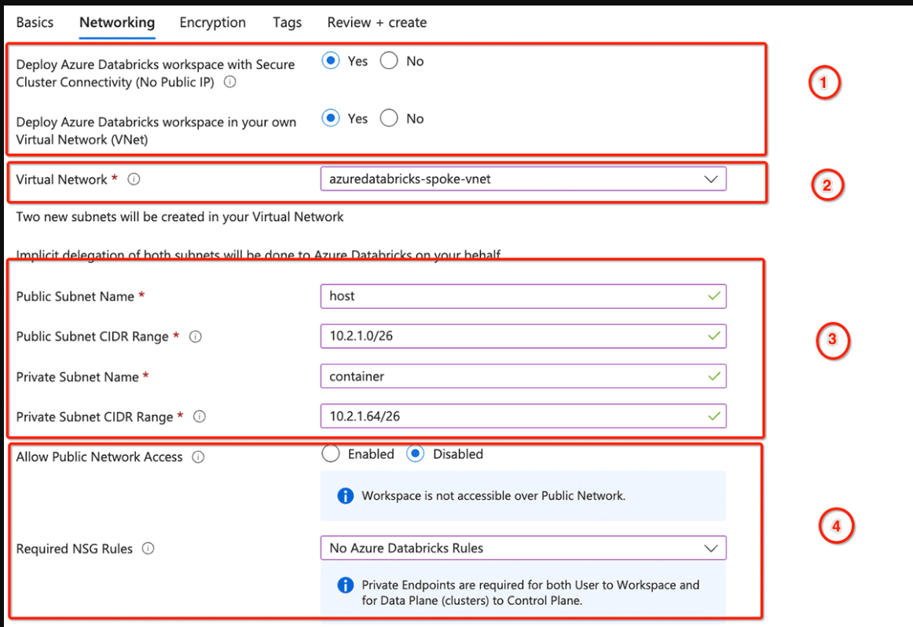Open the Review + create tab

(376, 23)
